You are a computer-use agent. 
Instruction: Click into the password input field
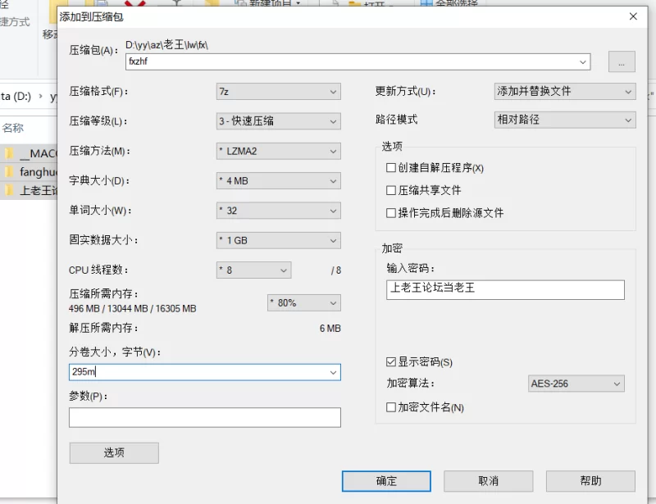pyautogui.click(x=505, y=290)
